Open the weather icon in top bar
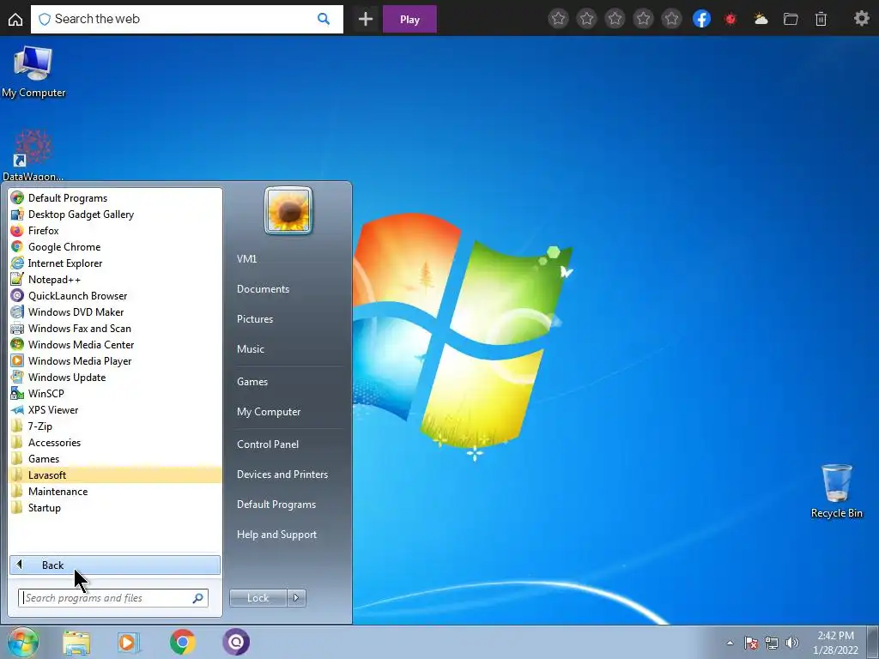879x659 pixels. [761, 19]
